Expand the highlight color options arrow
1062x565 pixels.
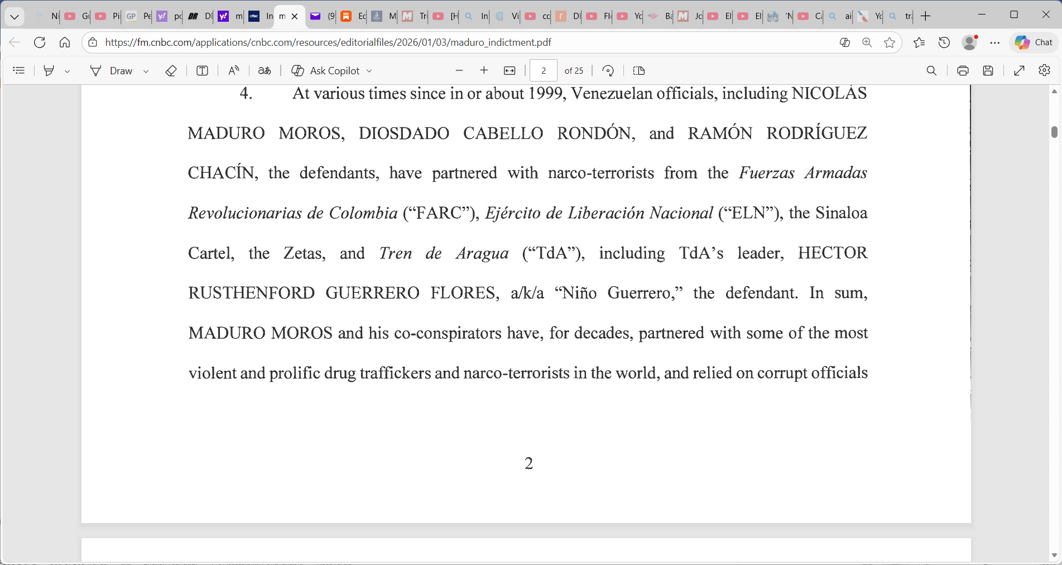tap(67, 71)
